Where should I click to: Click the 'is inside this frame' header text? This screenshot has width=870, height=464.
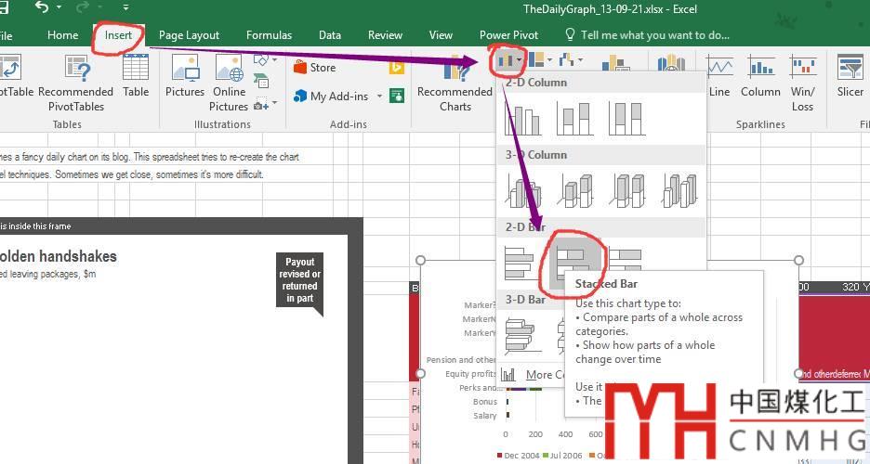35,226
